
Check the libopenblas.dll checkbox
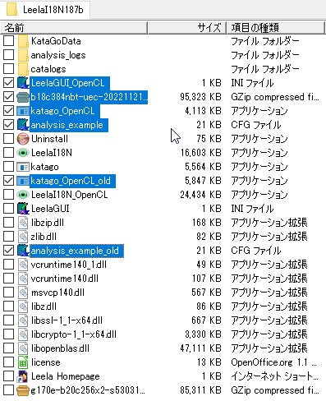tap(9, 348)
